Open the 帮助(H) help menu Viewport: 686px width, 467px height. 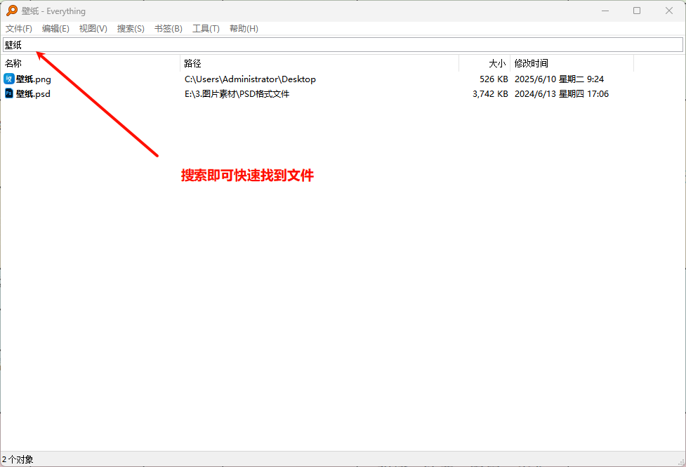pyautogui.click(x=244, y=29)
